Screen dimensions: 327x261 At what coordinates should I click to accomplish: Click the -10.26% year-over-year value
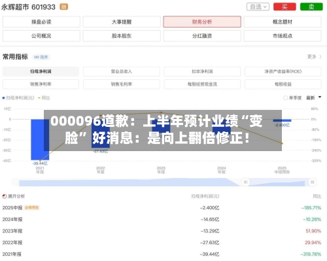tap(312, 219)
